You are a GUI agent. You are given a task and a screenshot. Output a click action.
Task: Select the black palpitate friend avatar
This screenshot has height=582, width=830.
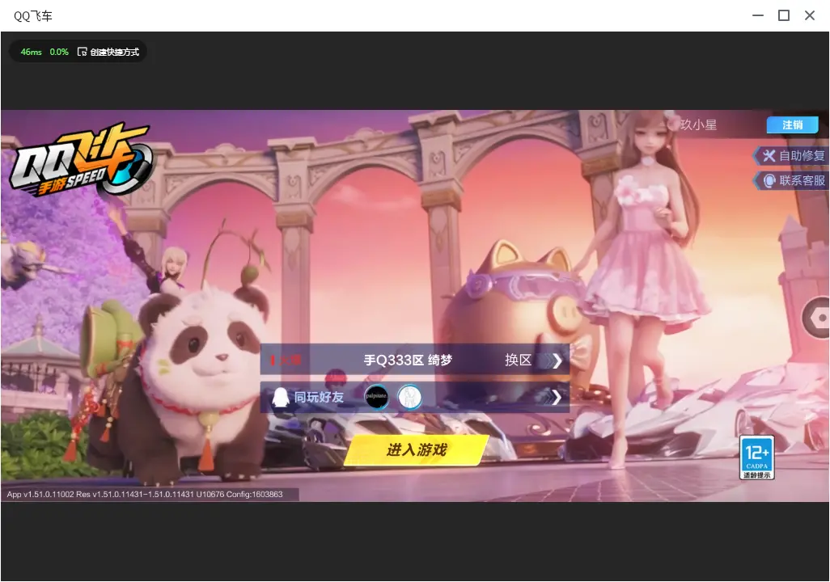(376, 397)
